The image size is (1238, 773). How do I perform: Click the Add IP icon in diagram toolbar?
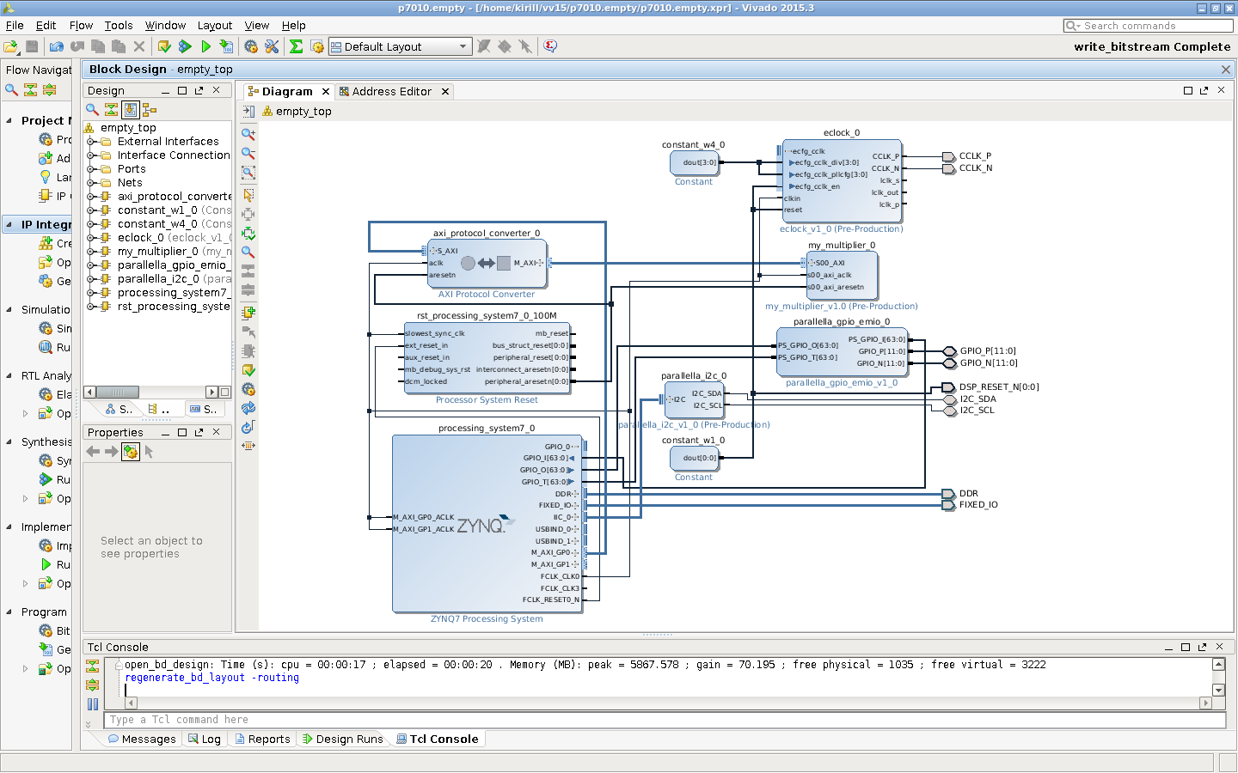[248, 313]
